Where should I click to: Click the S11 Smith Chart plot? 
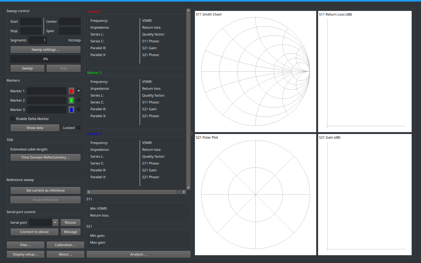coord(255,71)
